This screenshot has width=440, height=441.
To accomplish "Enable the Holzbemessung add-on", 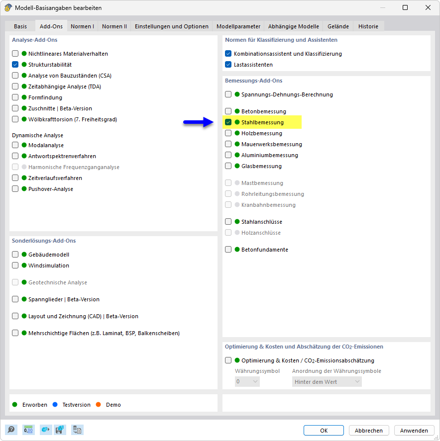I will (x=227, y=133).
